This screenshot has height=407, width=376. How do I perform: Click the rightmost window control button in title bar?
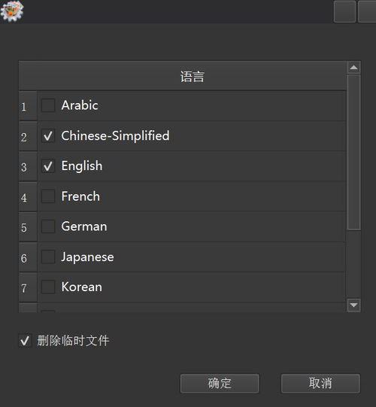coord(367,11)
